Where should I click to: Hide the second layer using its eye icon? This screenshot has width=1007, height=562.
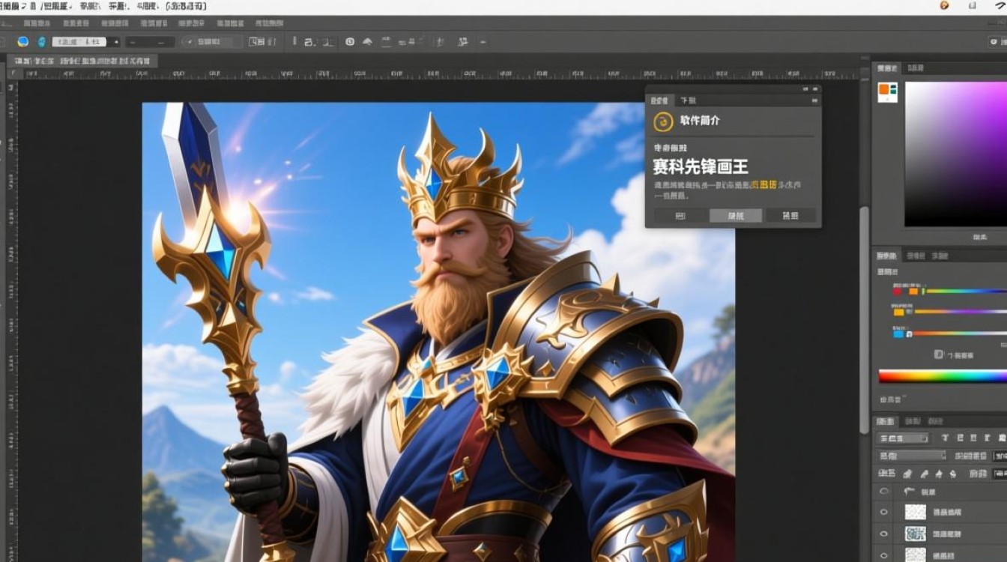coord(884,512)
